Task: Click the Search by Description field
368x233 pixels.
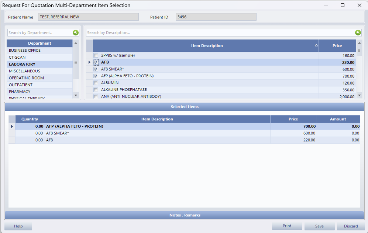Action: (x=220, y=32)
